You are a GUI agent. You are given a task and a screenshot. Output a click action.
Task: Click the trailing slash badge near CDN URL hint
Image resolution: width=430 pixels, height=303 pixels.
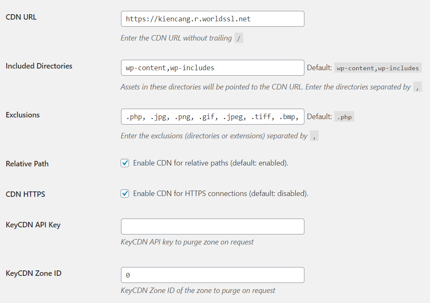(x=238, y=38)
